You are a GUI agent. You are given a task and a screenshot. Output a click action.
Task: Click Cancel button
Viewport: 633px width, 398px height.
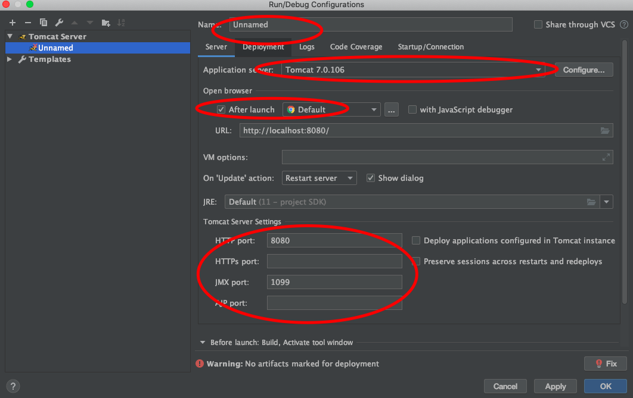[505, 386]
